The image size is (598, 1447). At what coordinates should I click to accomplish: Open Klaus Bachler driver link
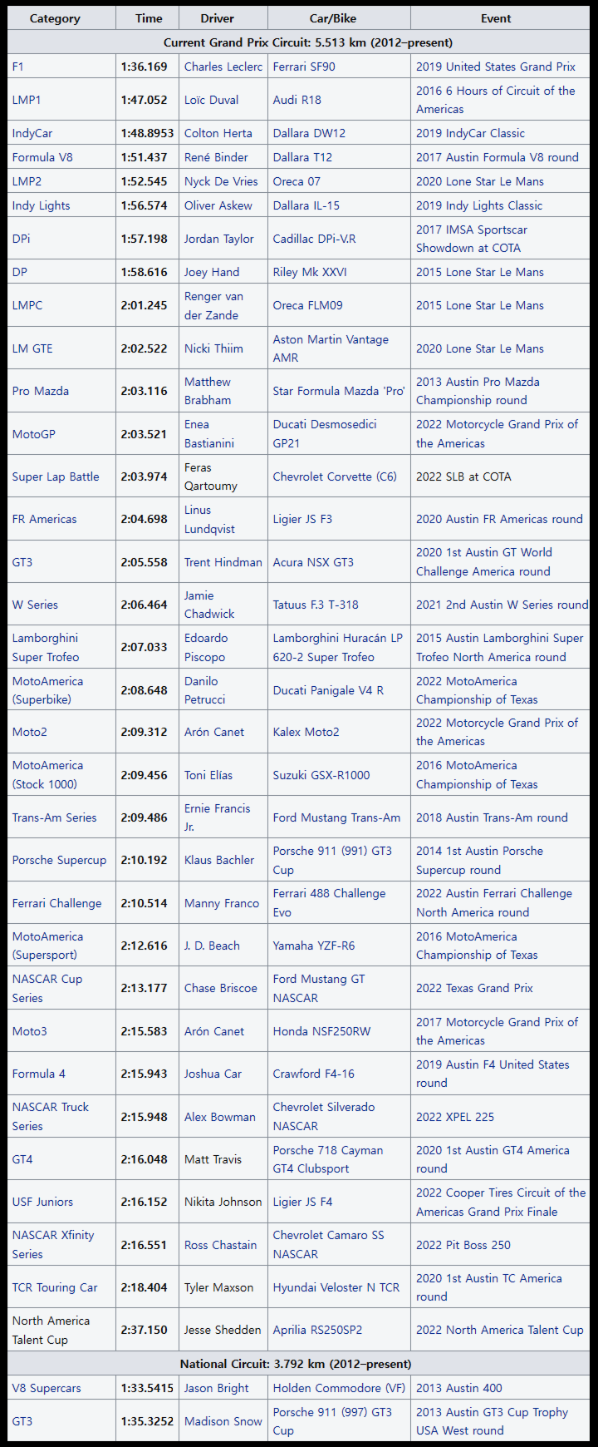pyautogui.click(x=219, y=860)
